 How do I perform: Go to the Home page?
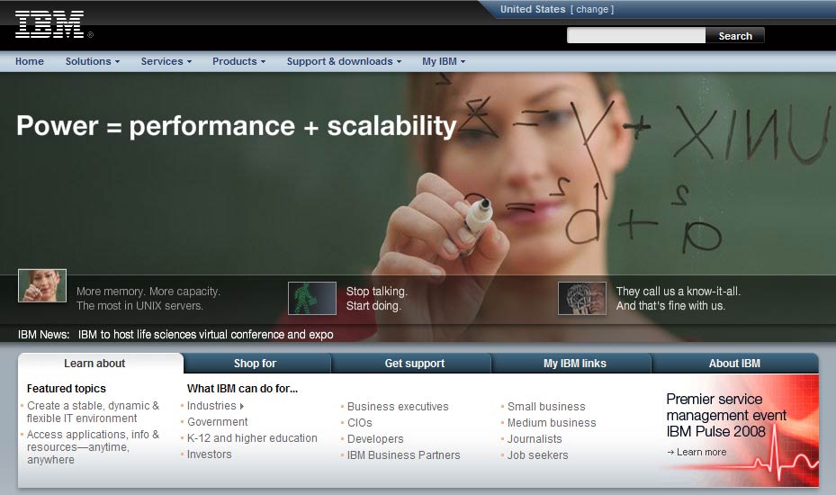coord(30,61)
